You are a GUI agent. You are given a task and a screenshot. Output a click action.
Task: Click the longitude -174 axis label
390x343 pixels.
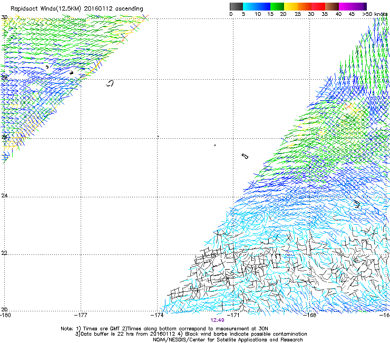pyautogui.click(x=157, y=315)
